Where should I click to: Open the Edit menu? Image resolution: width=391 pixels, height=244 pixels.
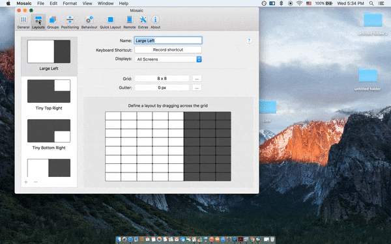(x=53, y=3)
